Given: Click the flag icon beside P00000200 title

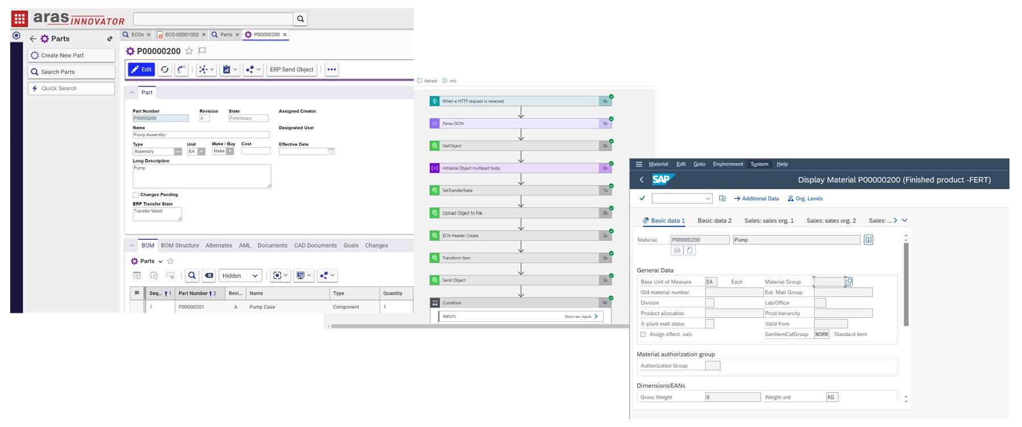Looking at the screenshot, I should (202, 51).
